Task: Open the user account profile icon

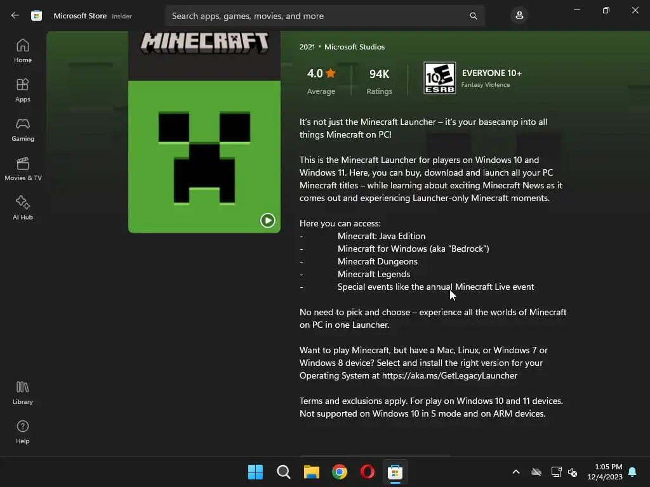Action: click(x=519, y=16)
